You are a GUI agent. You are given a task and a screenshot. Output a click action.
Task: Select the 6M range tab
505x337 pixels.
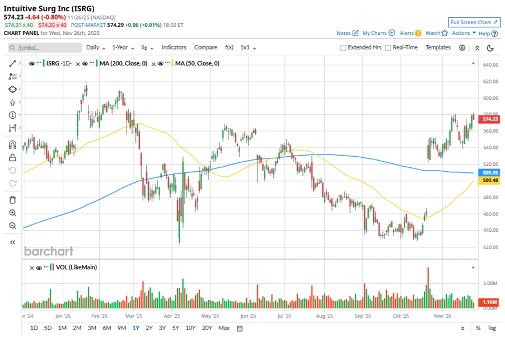coord(106,328)
